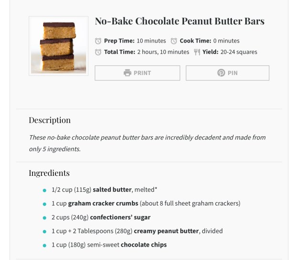306x260 pixels.
Task: Select the graham cracker crumbs ingredient
Action: tap(146, 204)
